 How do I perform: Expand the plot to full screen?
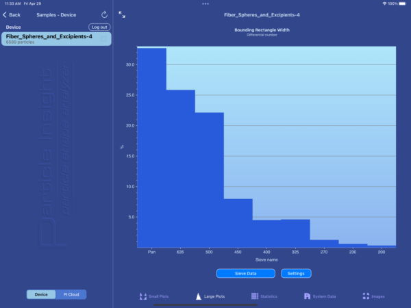[x=122, y=14]
